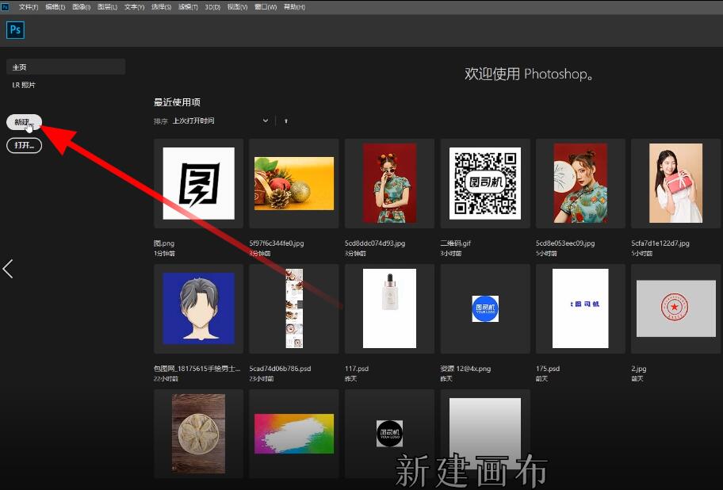Click the file name 图.png
This screenshot has width=723, height=490.
[x=163, y=243]
